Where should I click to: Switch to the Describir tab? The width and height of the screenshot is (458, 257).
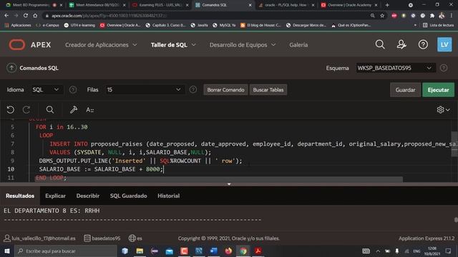[x=88, y=196]
